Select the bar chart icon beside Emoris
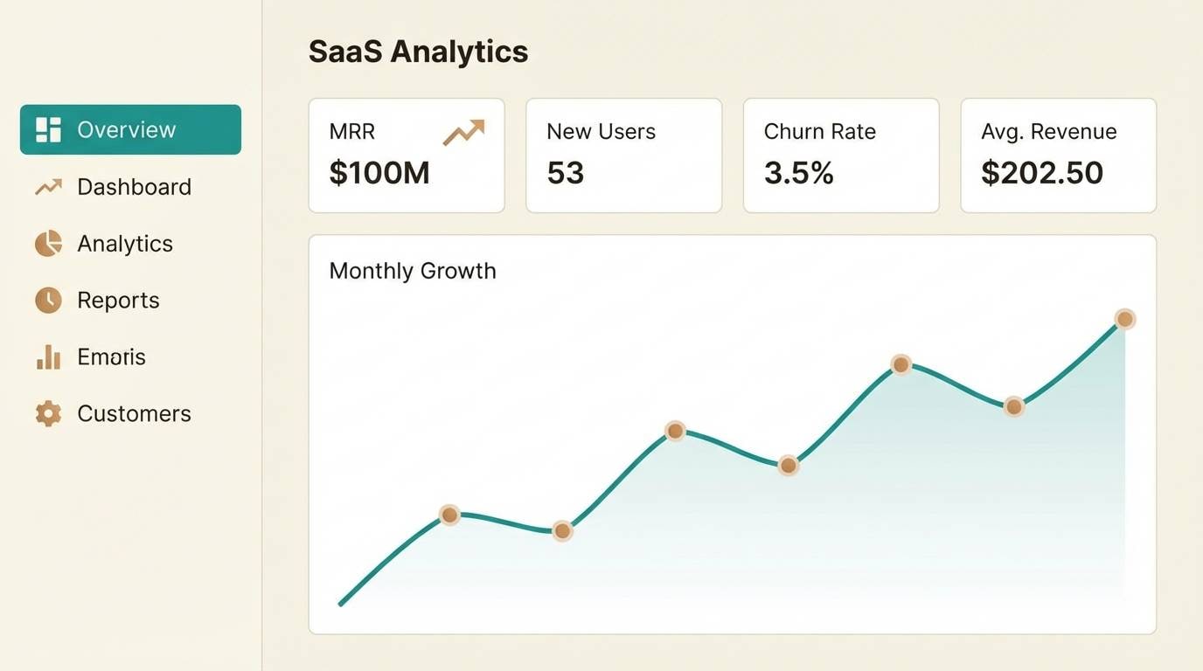 click(47, 356)
